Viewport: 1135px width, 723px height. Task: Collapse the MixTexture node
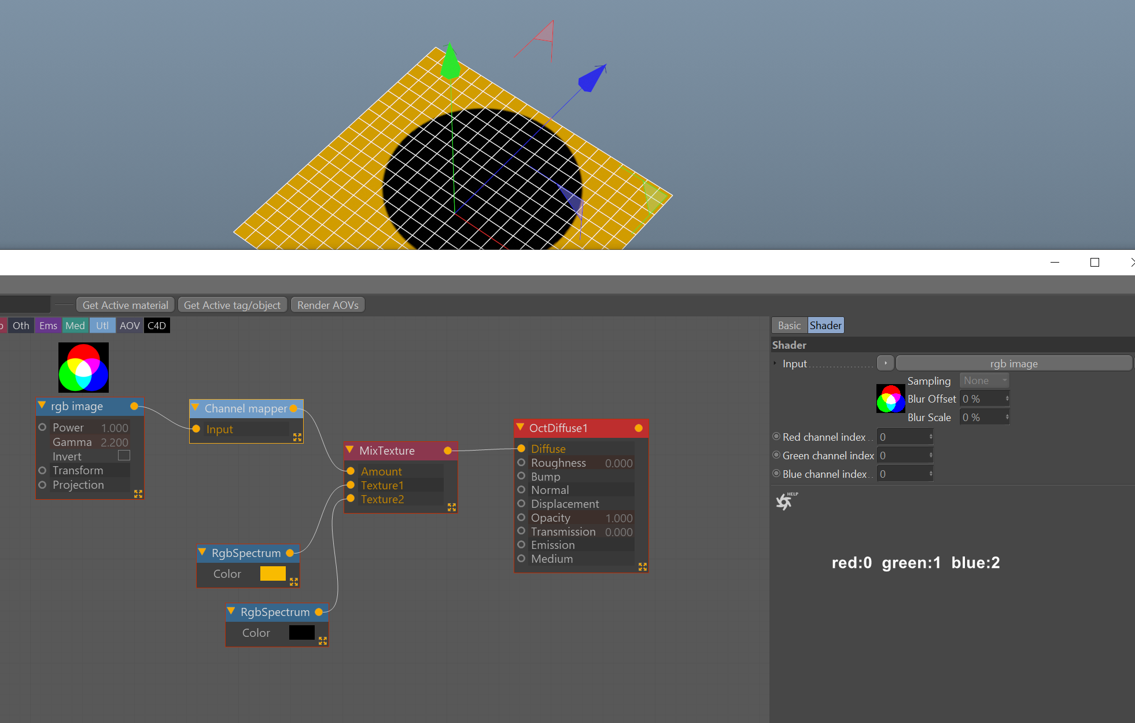(349, 450)
